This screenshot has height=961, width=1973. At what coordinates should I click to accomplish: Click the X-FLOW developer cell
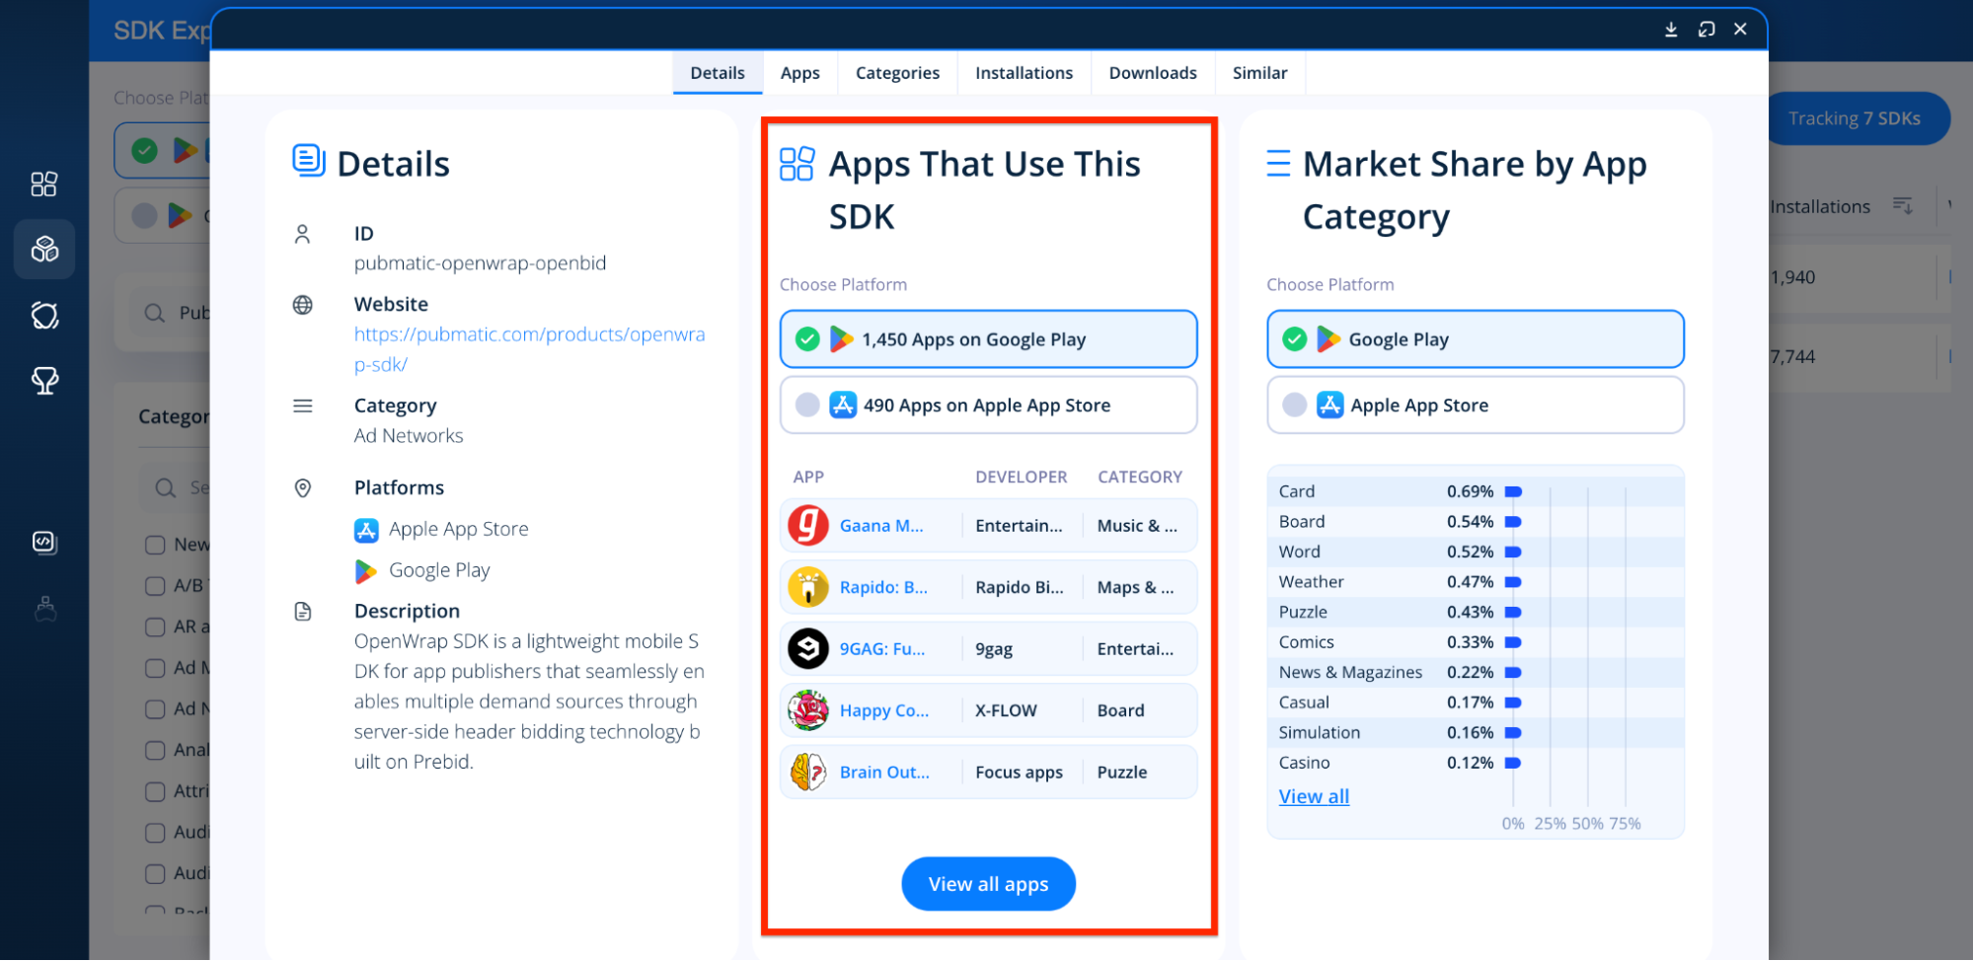pos(1006,710)
